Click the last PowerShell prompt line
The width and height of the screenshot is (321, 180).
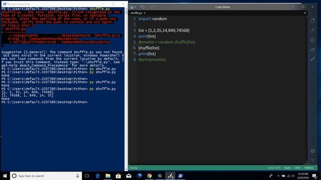45,102
